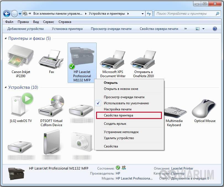The image size is (224, 187).
Task: Change the view layout icon
Action: pos(197,29)
